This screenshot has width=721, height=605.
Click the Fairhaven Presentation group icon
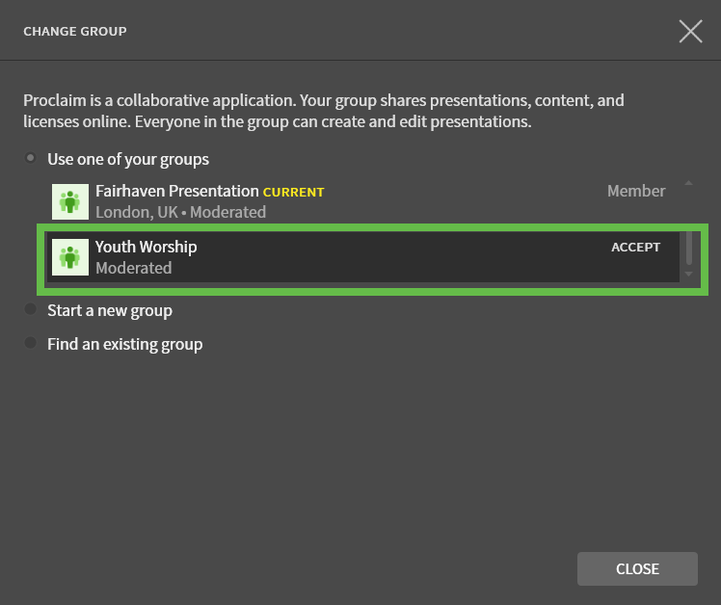pos(70,201)
